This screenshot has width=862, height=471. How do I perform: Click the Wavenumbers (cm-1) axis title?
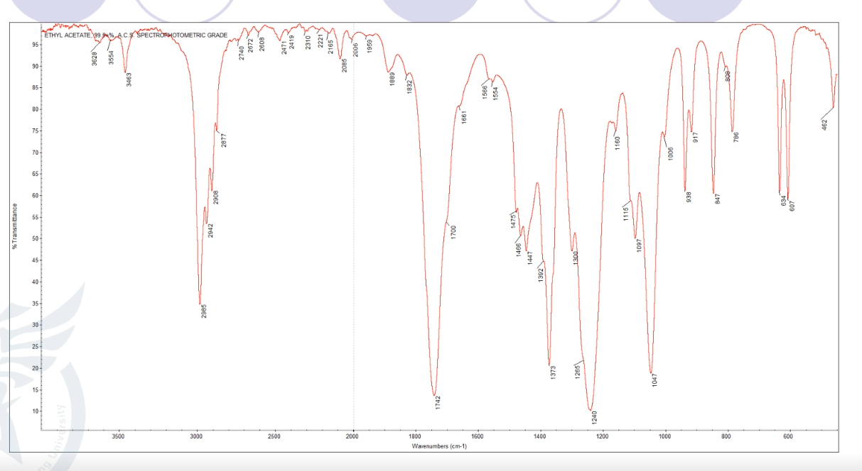click(x=439, y=446)
